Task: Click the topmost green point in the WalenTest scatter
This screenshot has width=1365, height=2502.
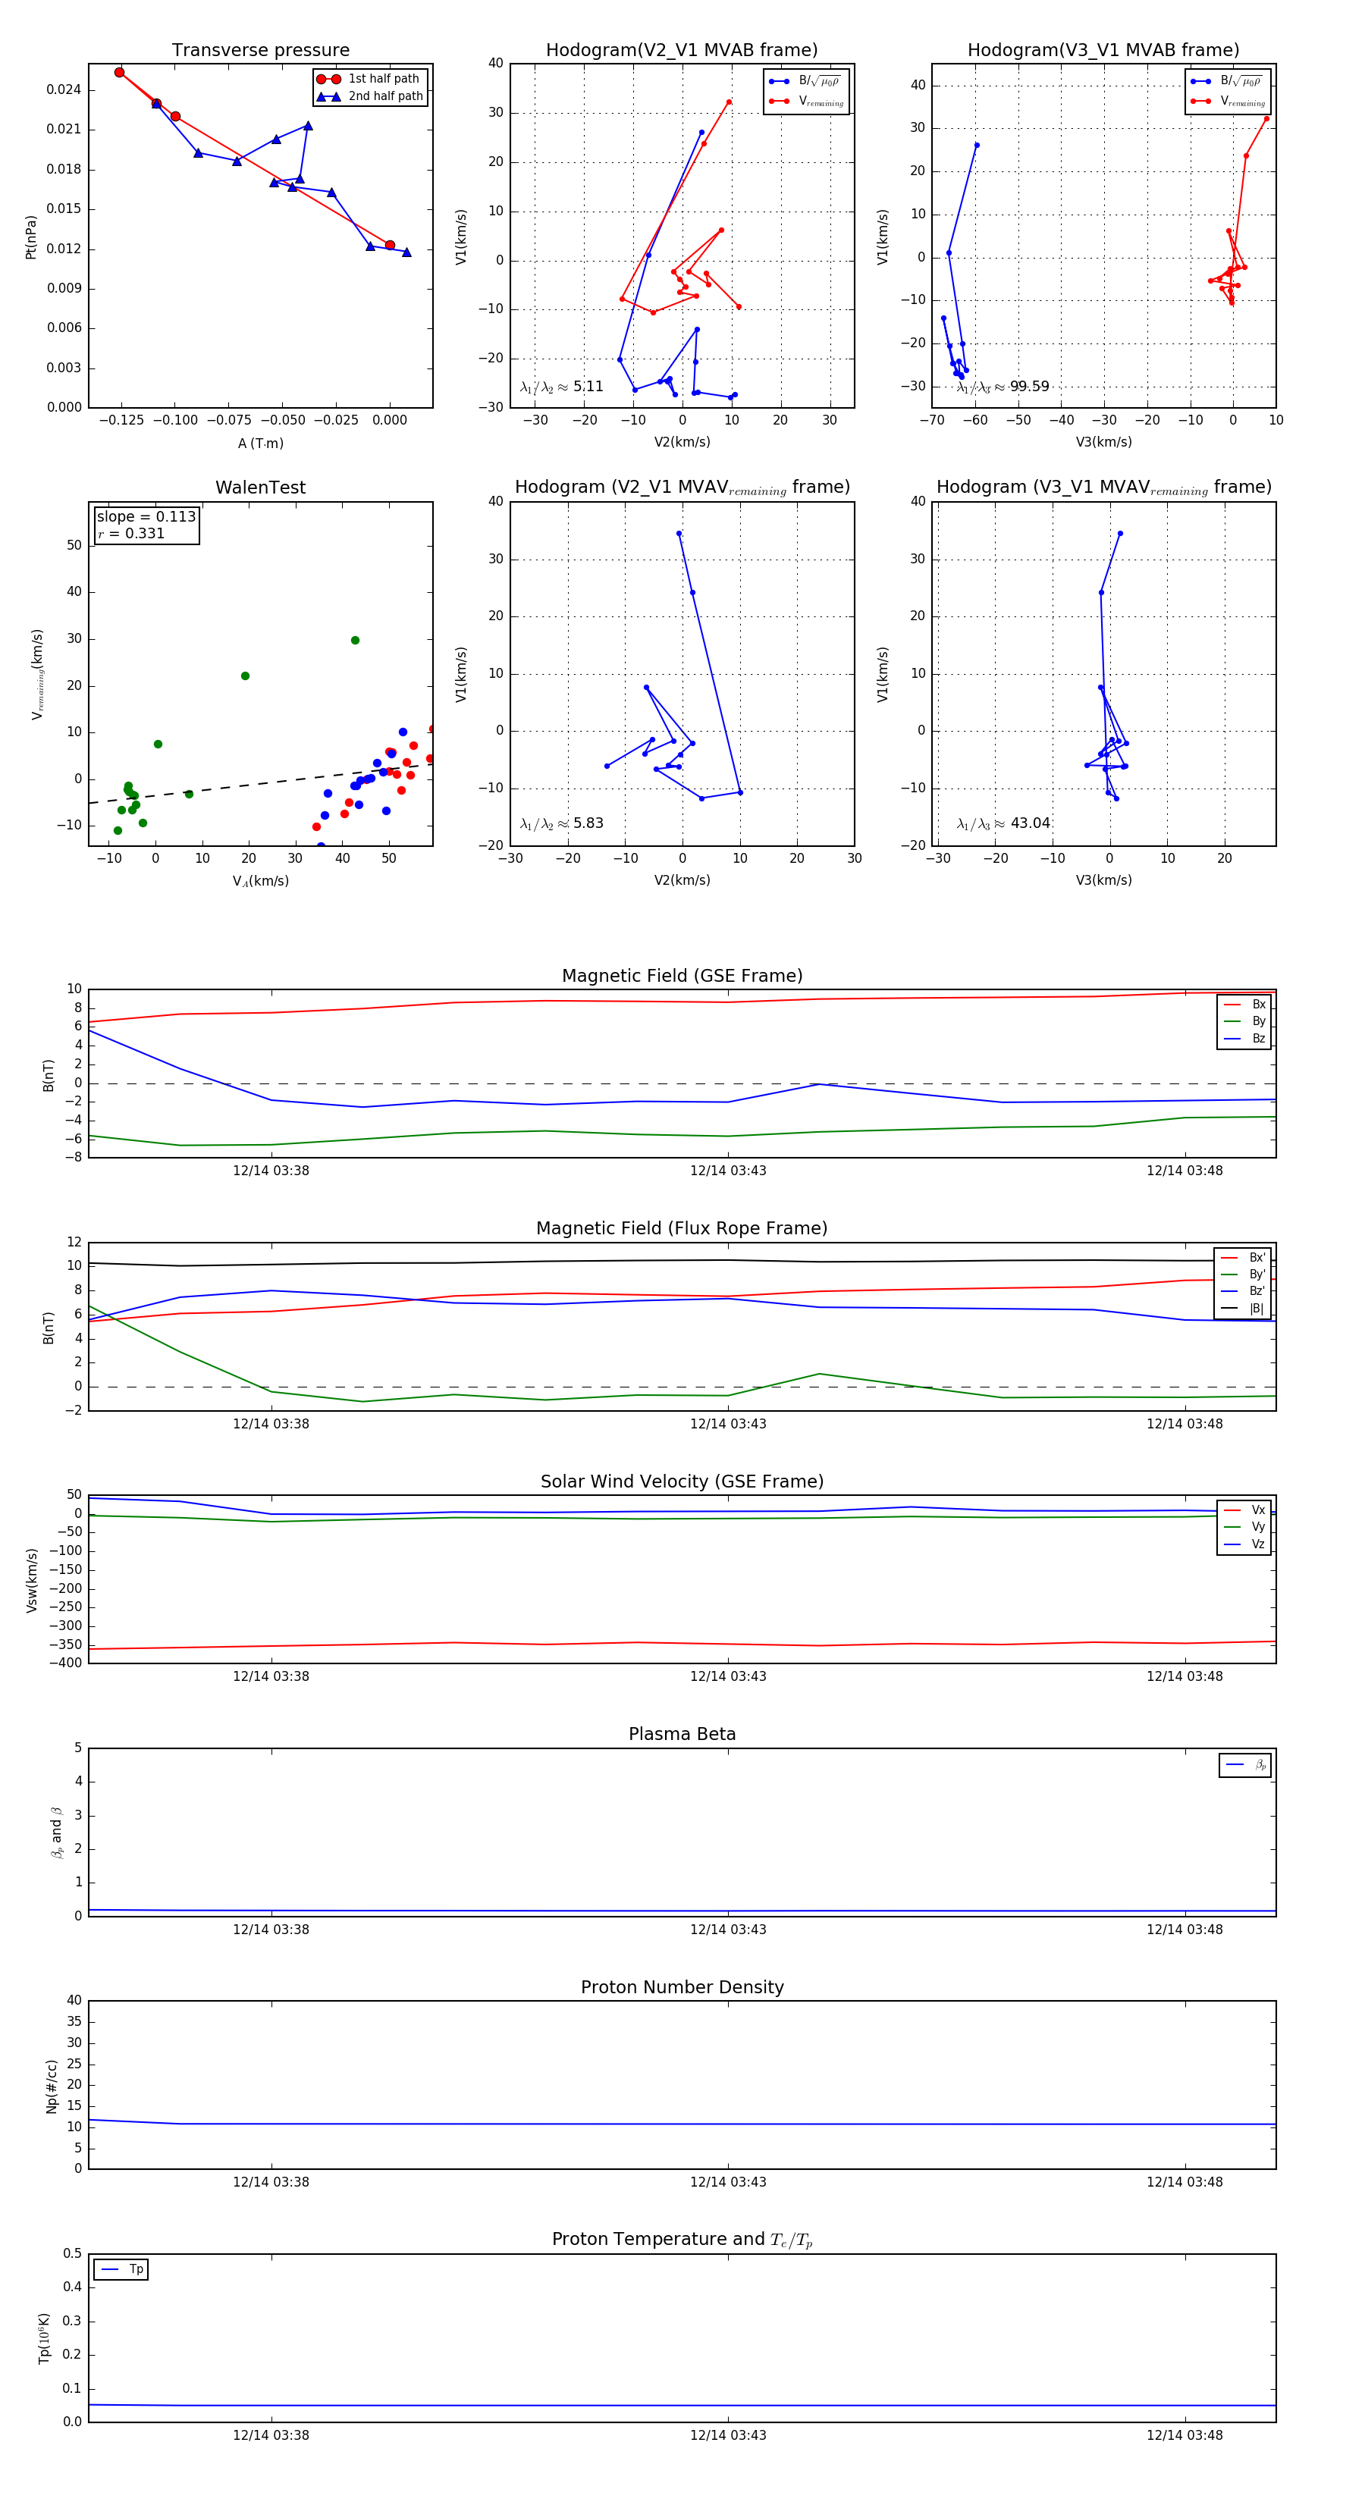Action: (355, 640)
